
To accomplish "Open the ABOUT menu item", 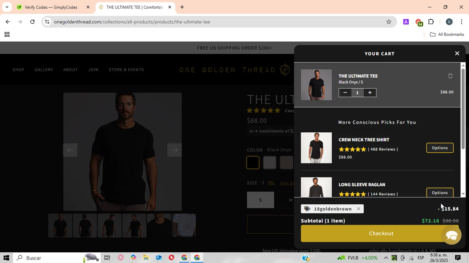I will [70, 70].
